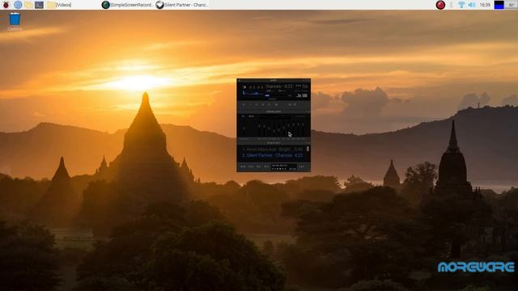Viewport: 518px width, 291px height.
Task: Open the playlist Misc menu button
Action: pyautogui.click(x=266, y=167)
